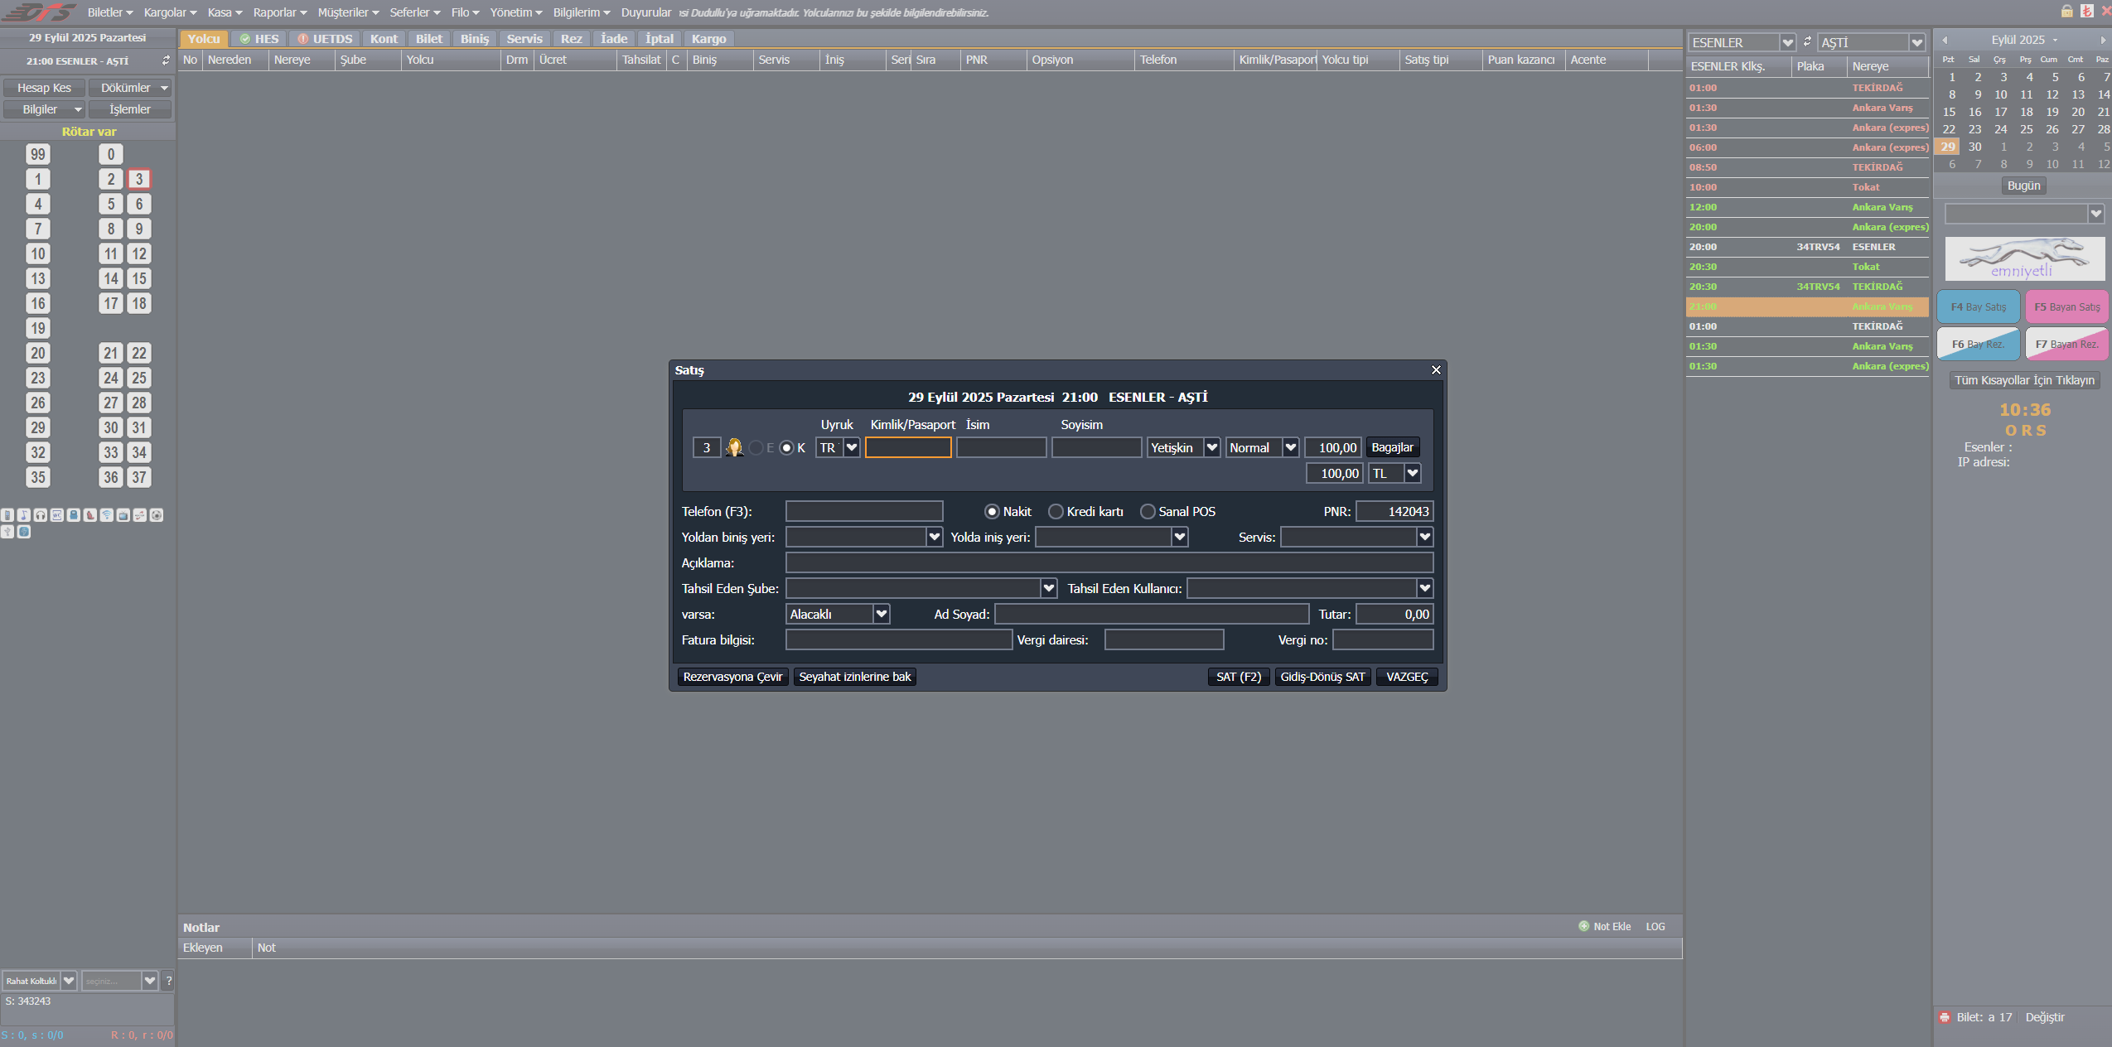Switch to the Kargo tab
Image resolution: width=2112 pixels, height=1047 pixels.
click(x=708, y=39)
